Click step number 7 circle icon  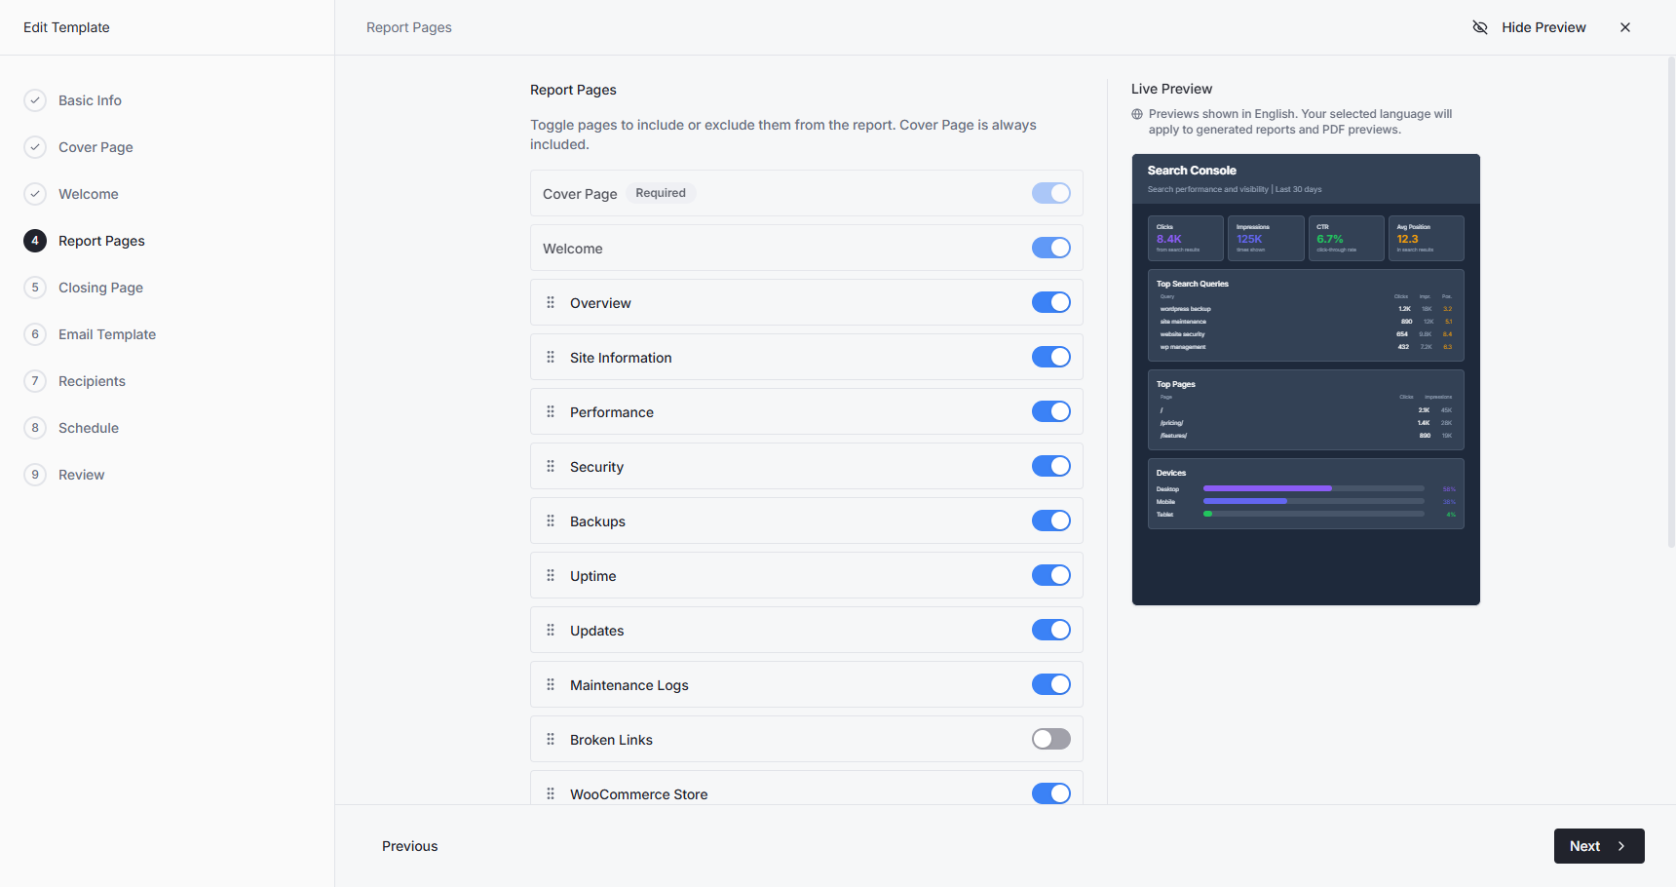[35, 381]
